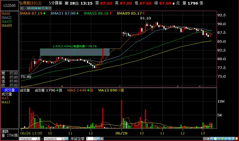The image size is (239, 141).
Task: Select the line drawing tool icon
Action: click(x=233, y=139)
